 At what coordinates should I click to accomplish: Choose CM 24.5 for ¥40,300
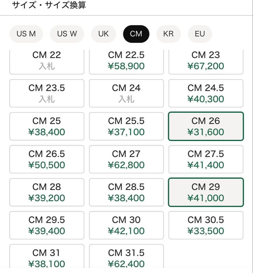click(x=206, y=93)
